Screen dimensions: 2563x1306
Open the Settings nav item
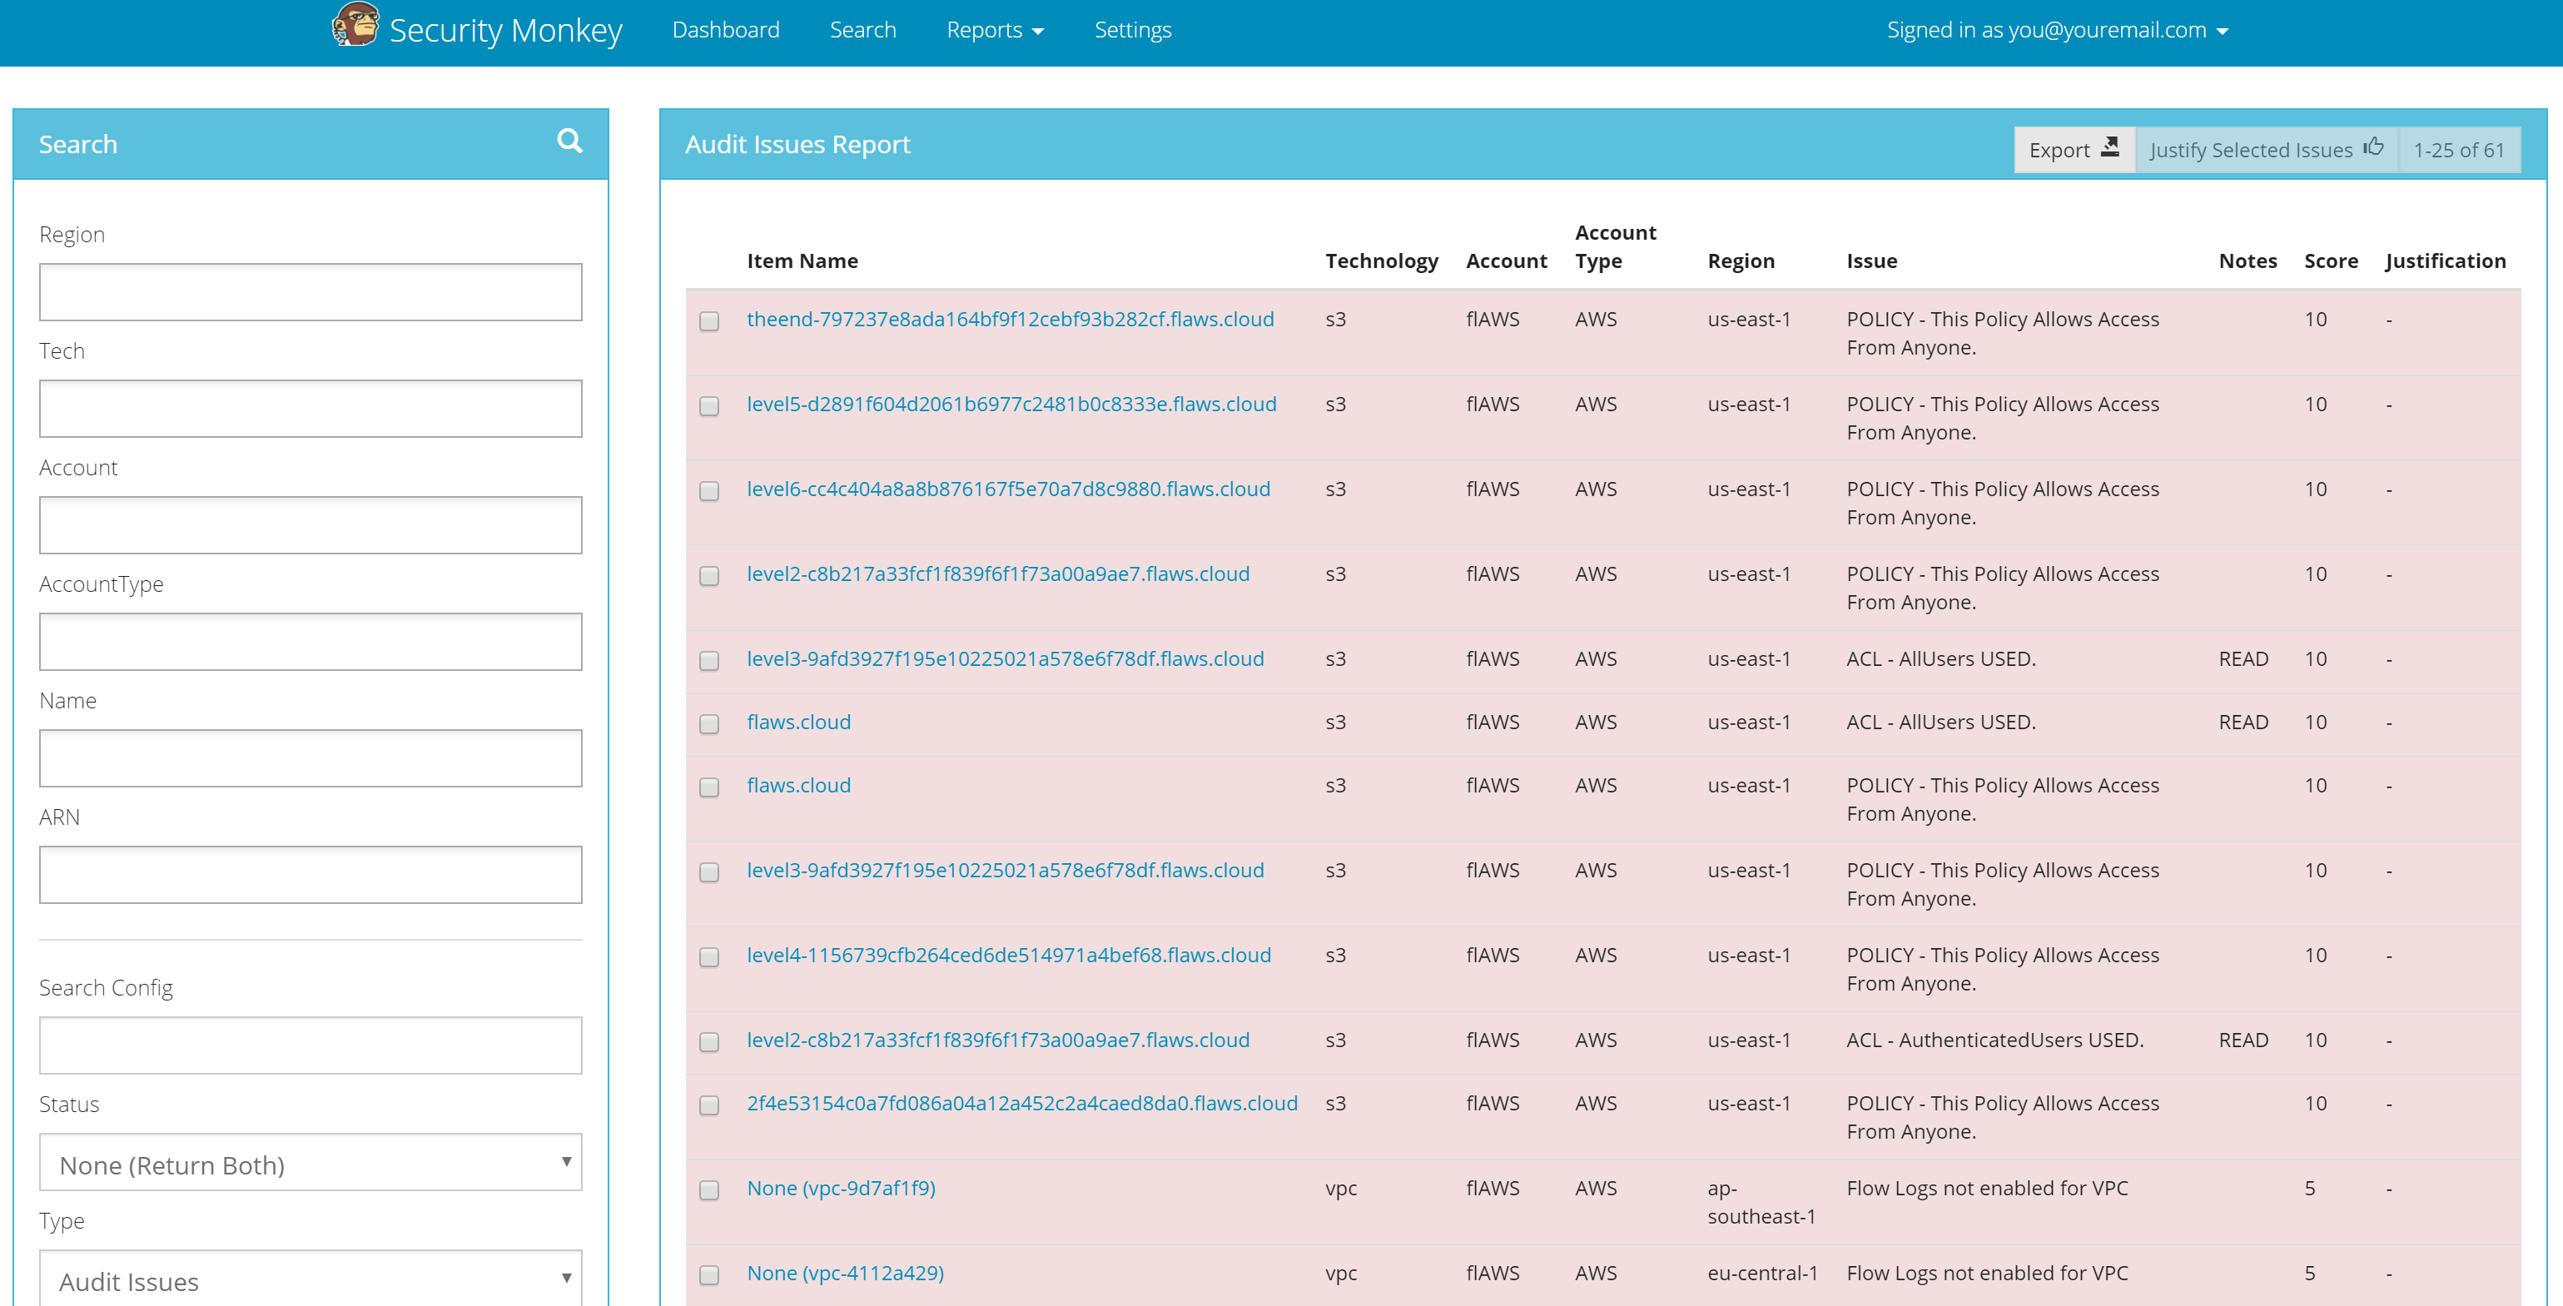point(1132,30)
